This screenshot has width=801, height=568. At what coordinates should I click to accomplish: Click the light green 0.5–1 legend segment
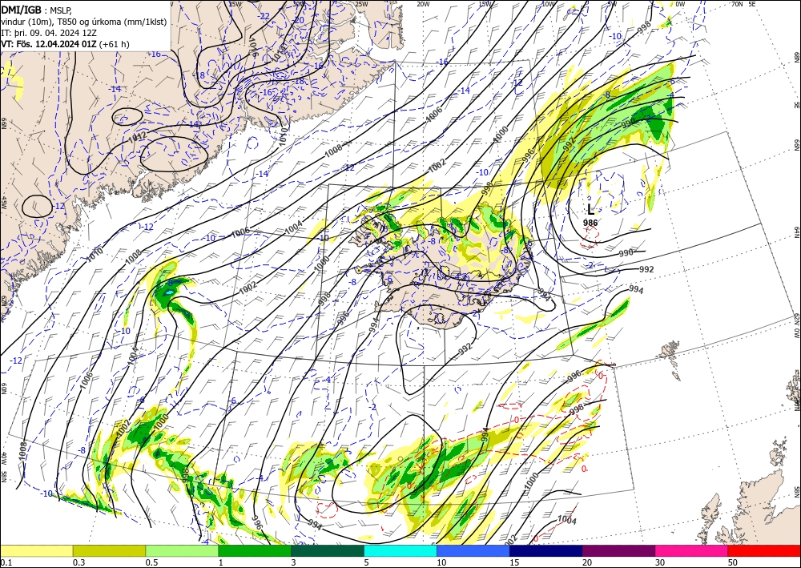182,550
